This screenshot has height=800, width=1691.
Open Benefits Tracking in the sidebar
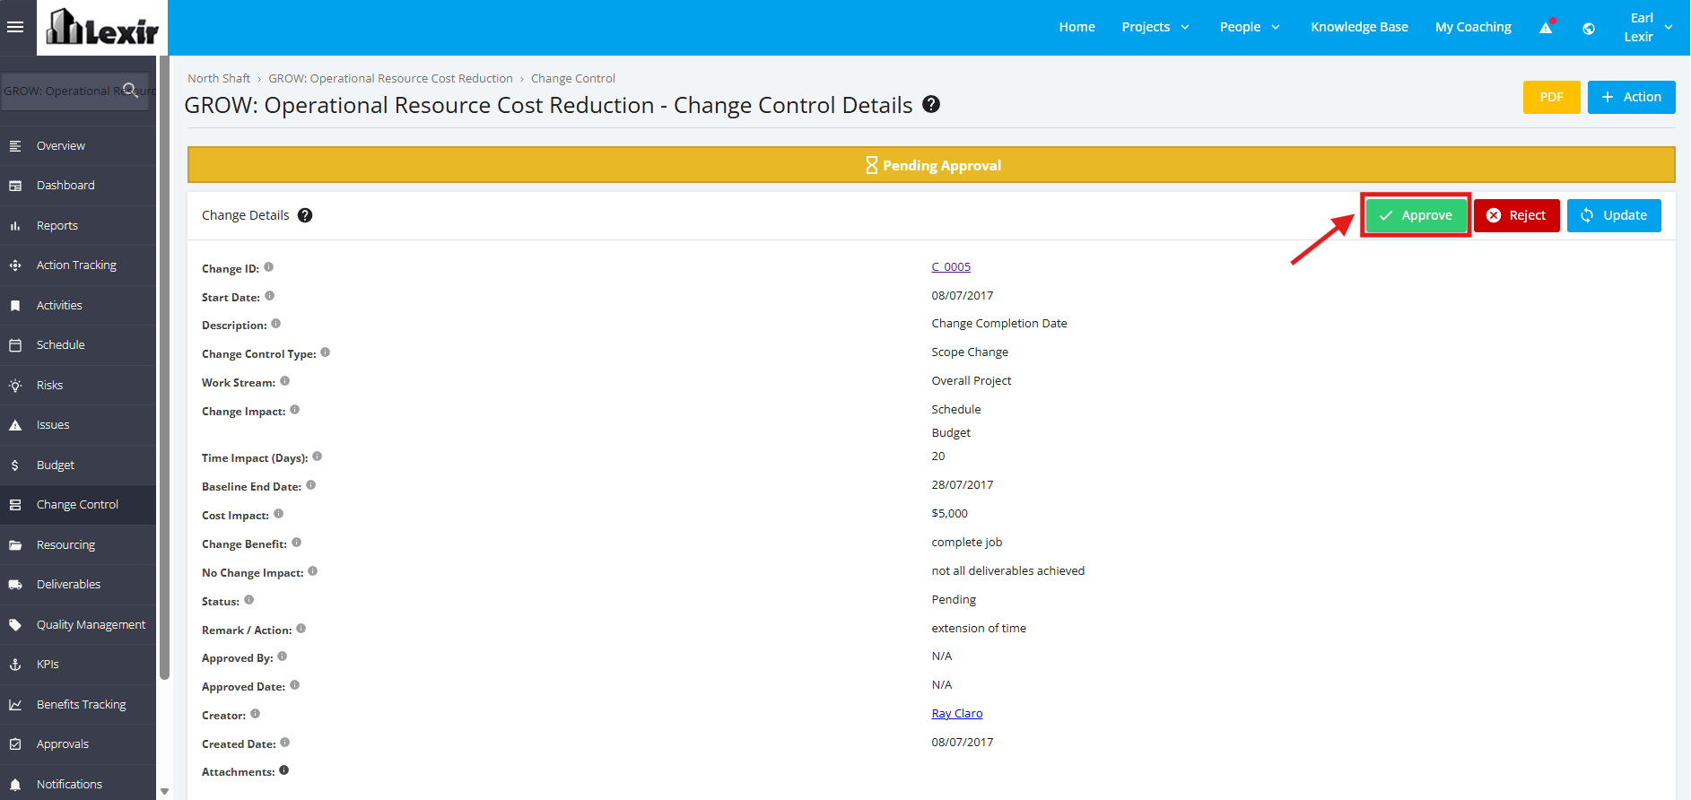point(78,704)
